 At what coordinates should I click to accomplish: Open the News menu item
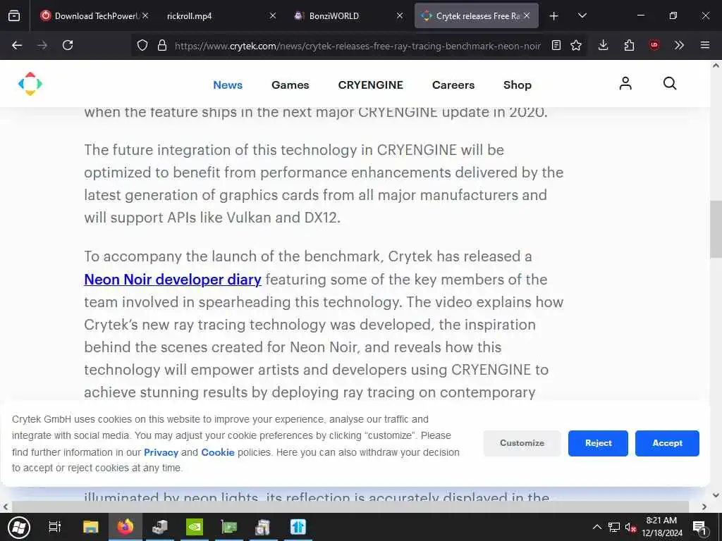point(228,85)
